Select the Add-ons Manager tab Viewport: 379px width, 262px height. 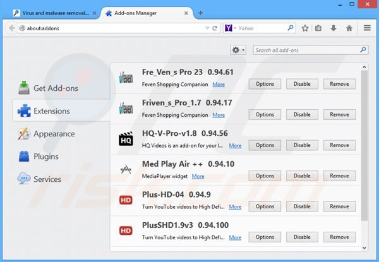coord(147,13)
